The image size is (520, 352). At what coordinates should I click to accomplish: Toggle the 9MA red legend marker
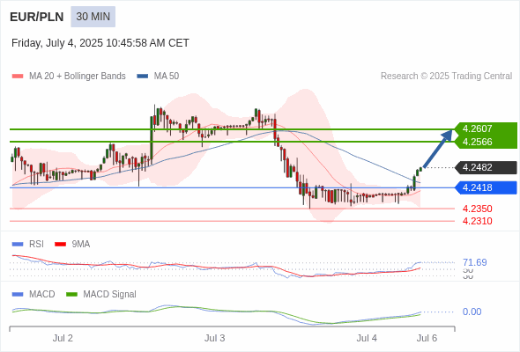coord(60,245)
